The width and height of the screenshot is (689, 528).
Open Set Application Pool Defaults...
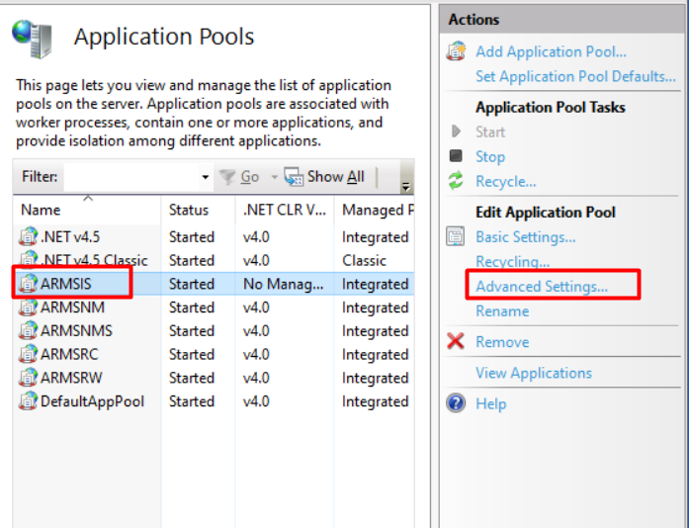point(575,76)
